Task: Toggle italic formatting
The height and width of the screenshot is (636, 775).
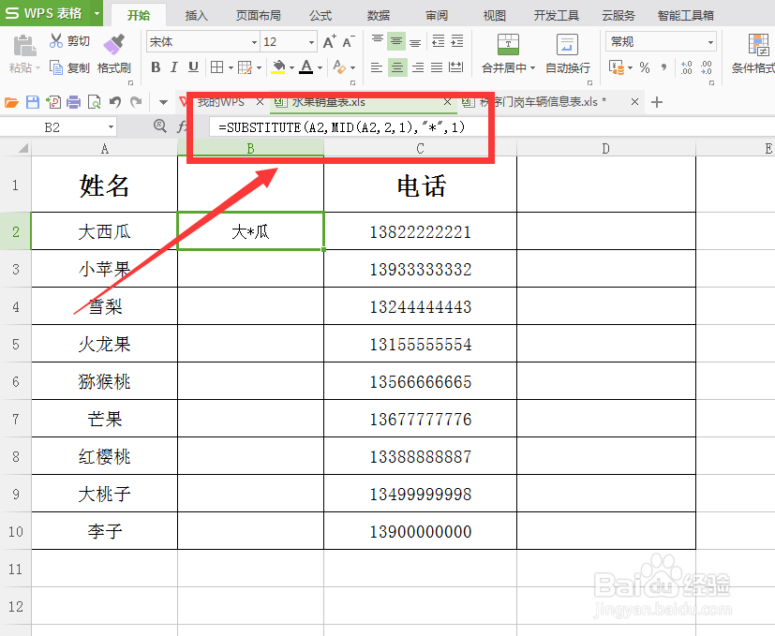Action: [173, 67]
